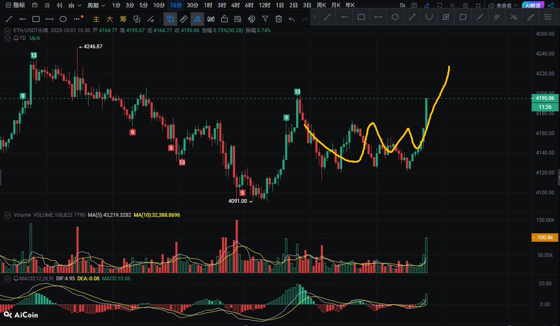Click the delete drawings trash icon
Image resolution: width=560 pixels, height=326 pixels.
(x=279, y=19)
